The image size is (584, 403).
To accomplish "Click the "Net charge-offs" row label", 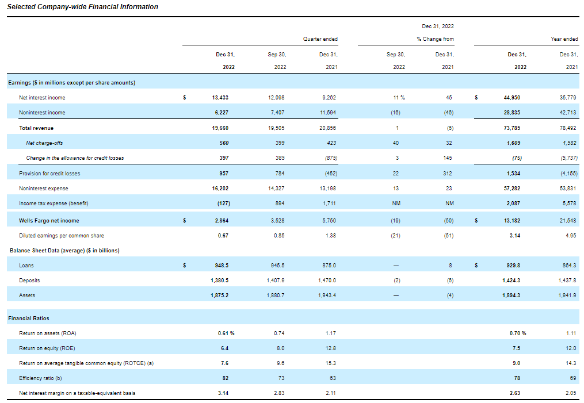I will (44, 143).
